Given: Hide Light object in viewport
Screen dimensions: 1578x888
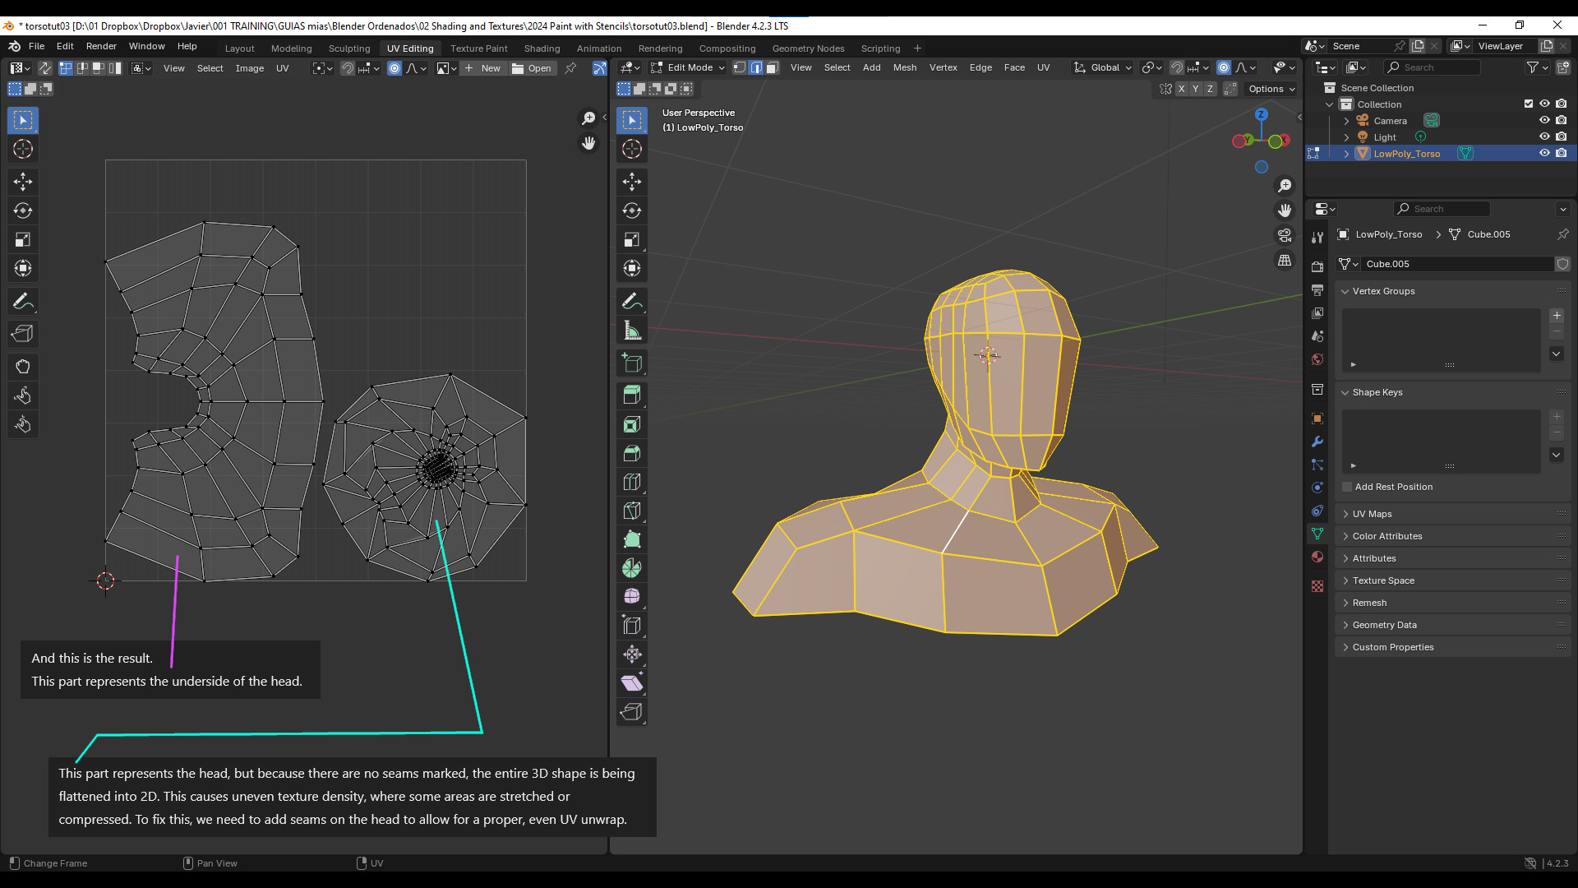Looking at the screenshot, I should point(1544,136).
